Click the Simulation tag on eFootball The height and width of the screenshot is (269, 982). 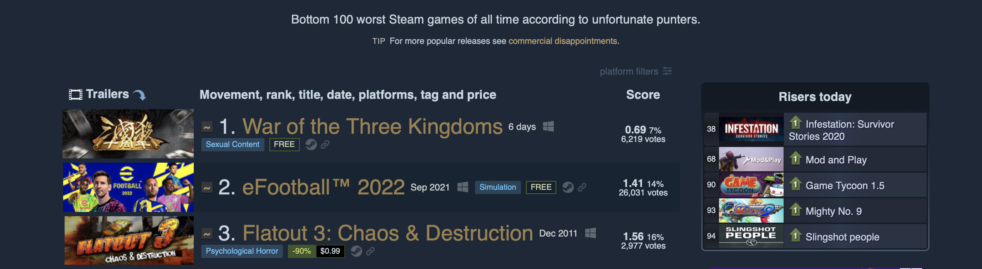point(497,187)
